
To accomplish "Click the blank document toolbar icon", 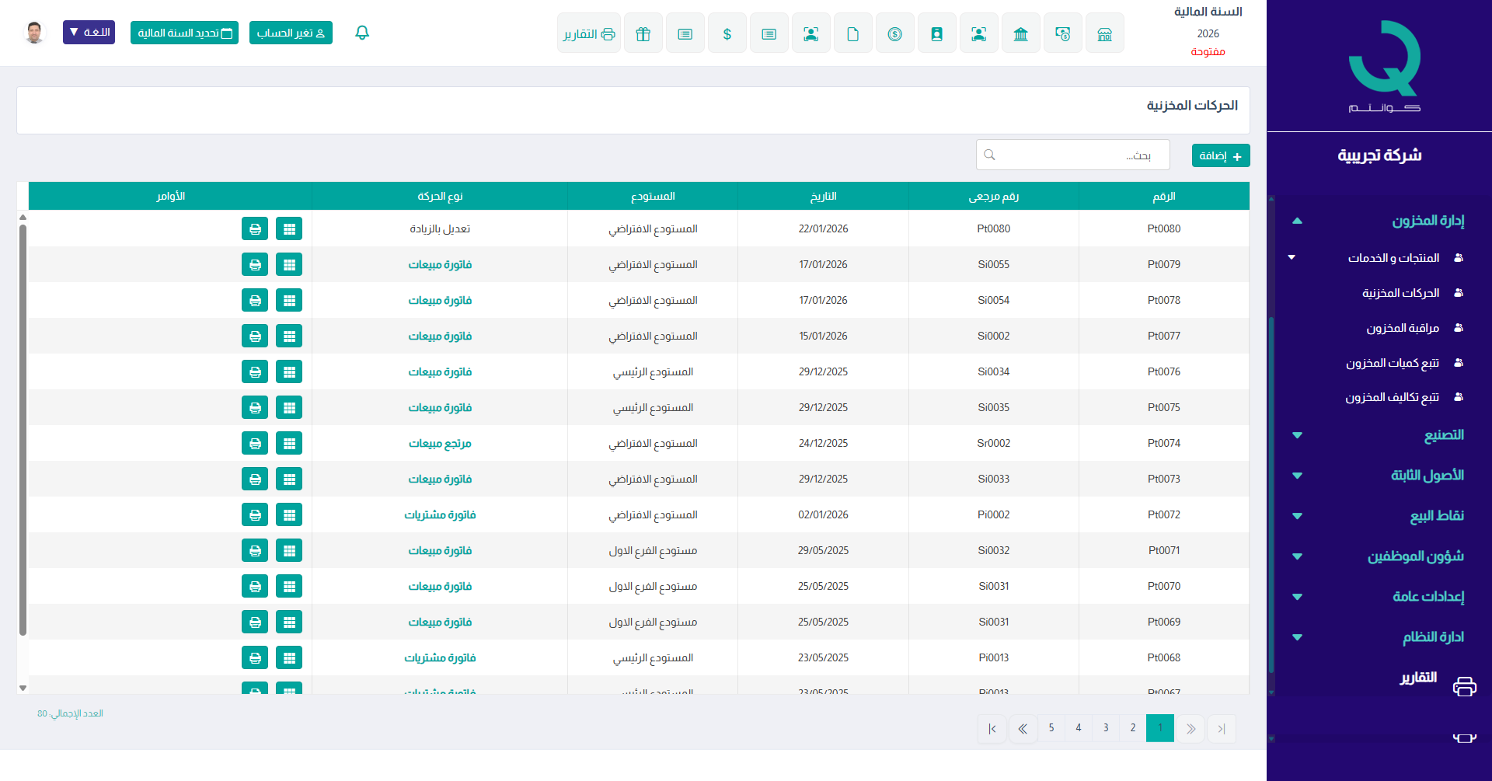I will click(x=852, y=33).
